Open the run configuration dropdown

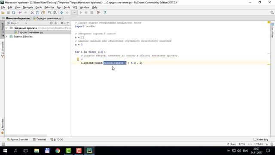[74, 12]
